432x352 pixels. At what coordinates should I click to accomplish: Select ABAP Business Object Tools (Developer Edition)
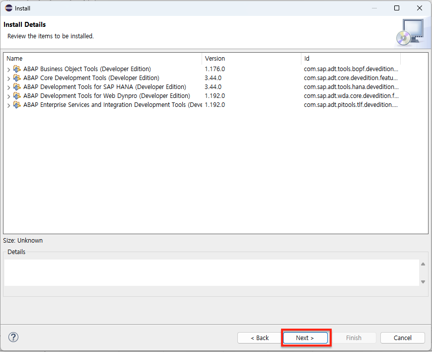[x=87, y=69]
